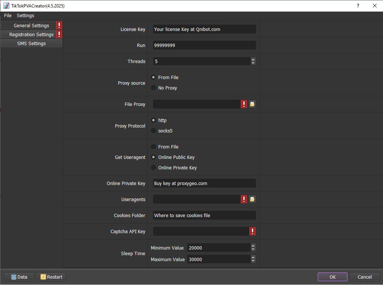Click the "Captcha API Key" label

(x=128, y=231)
